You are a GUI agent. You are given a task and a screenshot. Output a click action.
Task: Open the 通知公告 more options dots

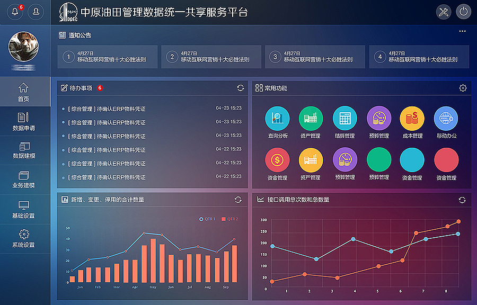462,31
